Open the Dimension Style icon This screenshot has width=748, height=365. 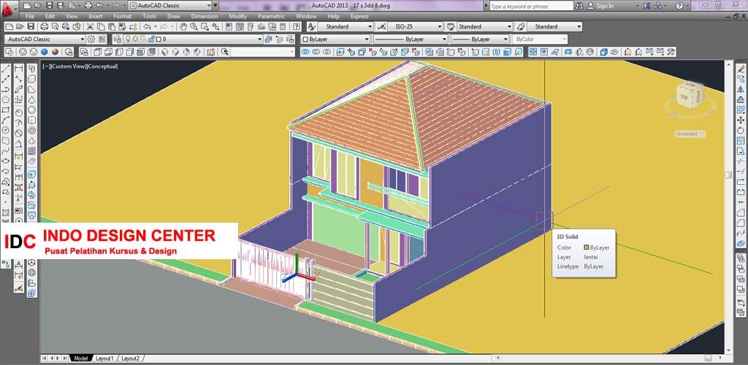coord(381,27)
